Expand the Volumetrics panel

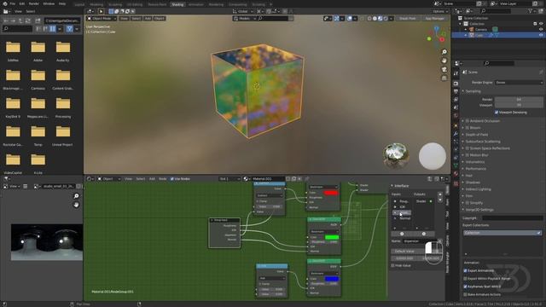tap(474, 162)
